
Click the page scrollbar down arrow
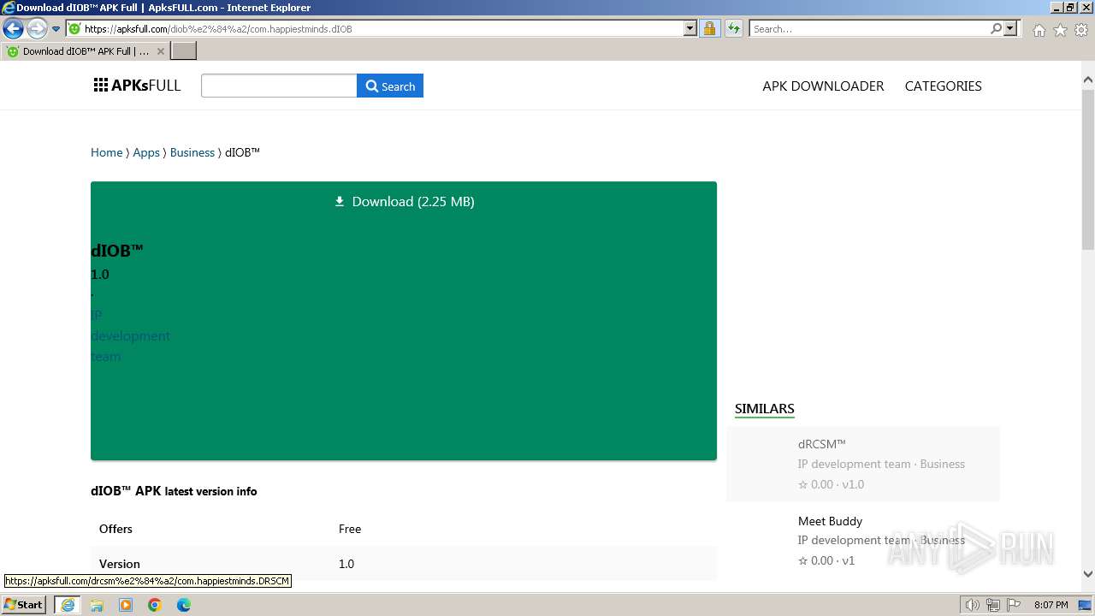coord(1088,574)
